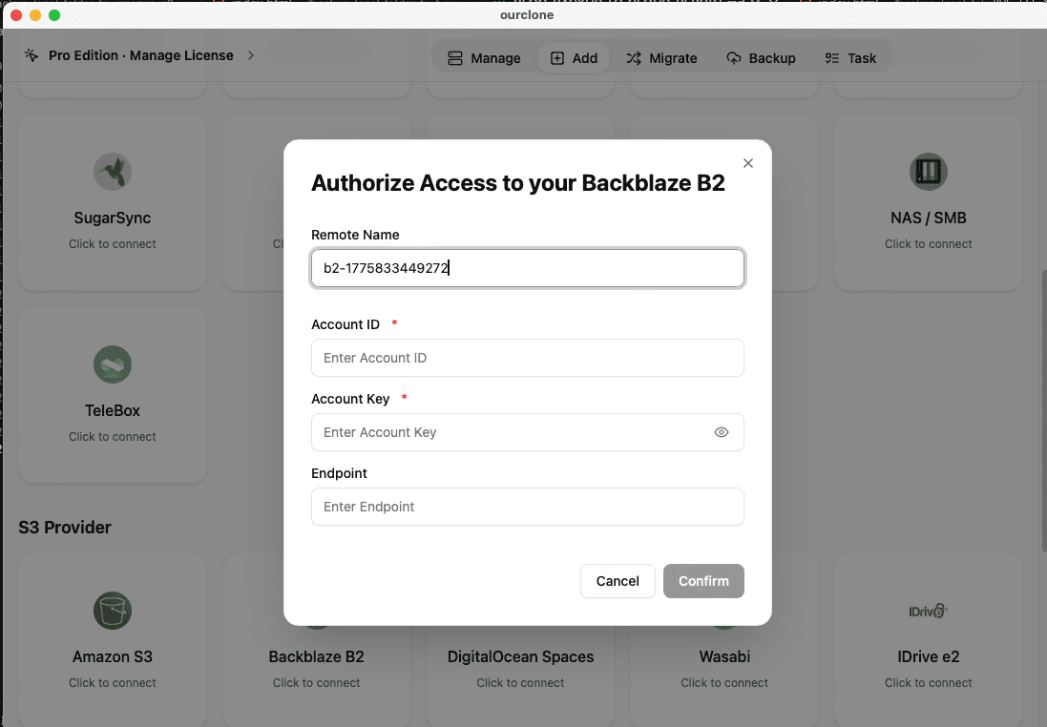
Task: Select the TeleBox service icon
Action: [112, 363]
